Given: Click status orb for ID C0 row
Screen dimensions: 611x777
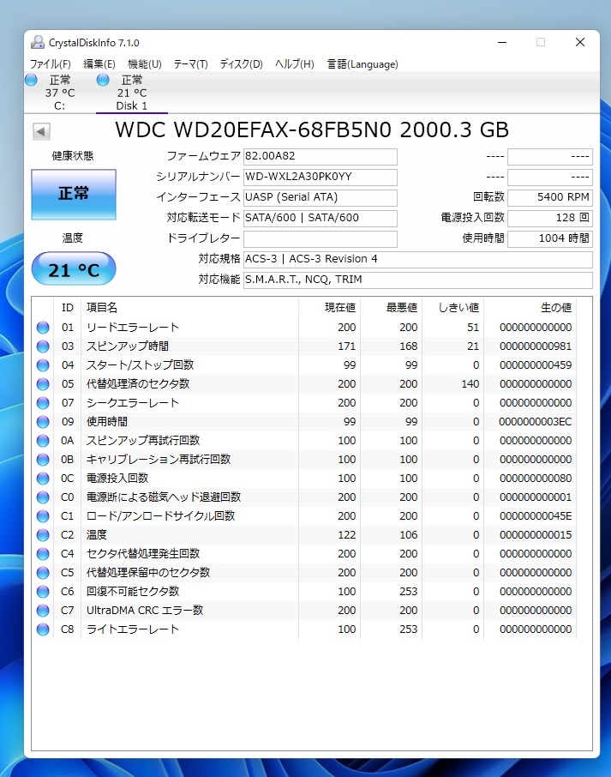Looking at the screenshot, I should pos(43,497).
